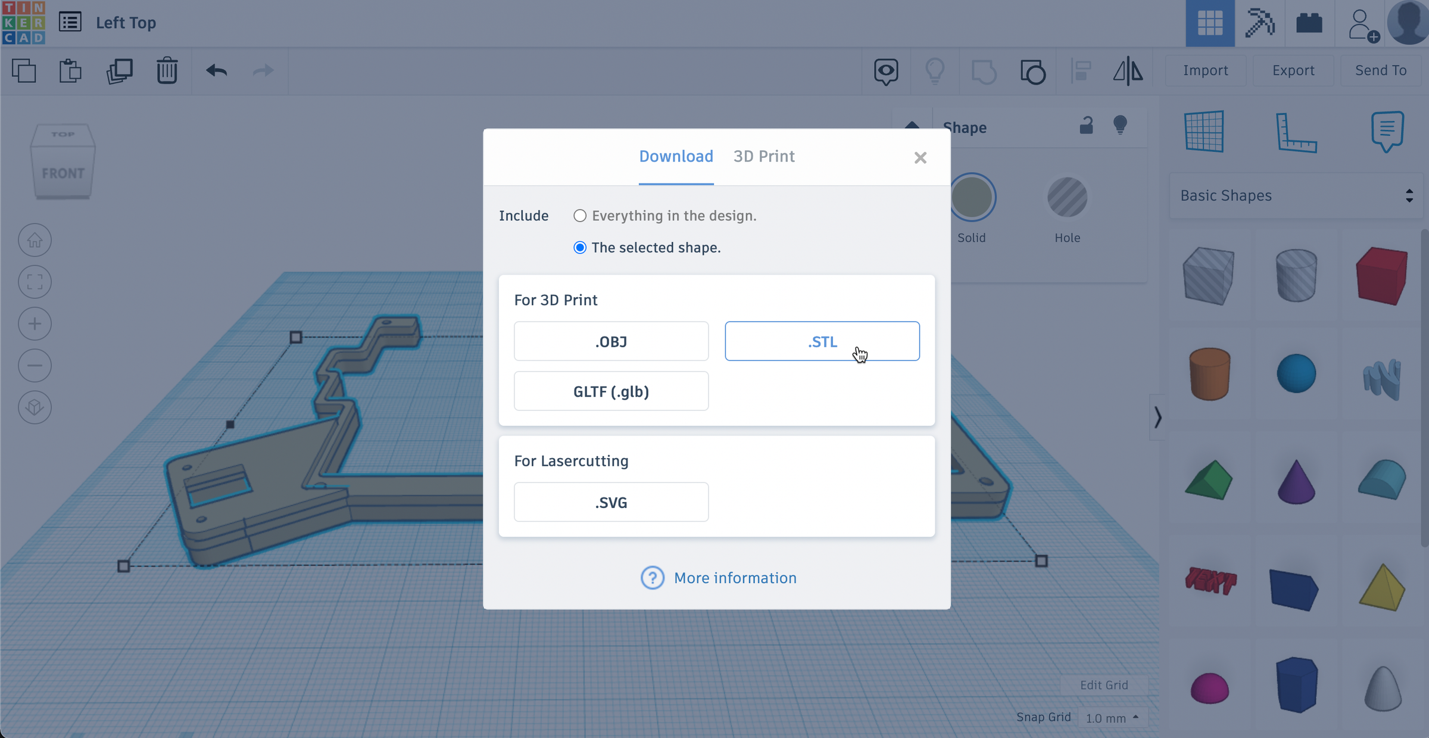Switch to the 3D Print tab

[x=764, y=156]
